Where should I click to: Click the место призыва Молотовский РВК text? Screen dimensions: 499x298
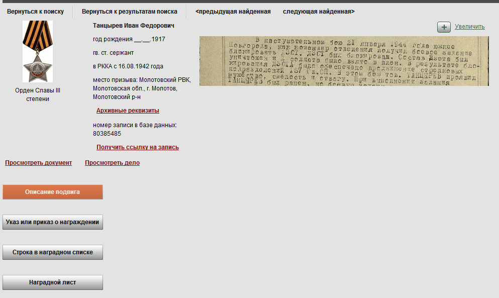tap(142, 88)
